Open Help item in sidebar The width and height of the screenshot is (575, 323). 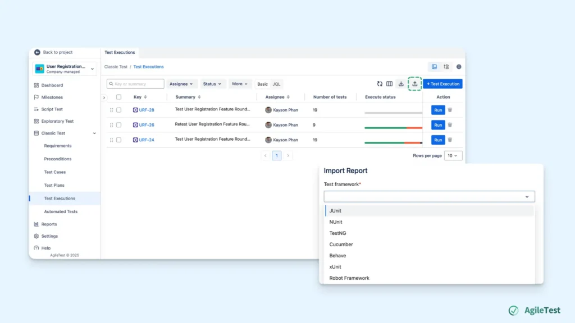pos(46,248)
